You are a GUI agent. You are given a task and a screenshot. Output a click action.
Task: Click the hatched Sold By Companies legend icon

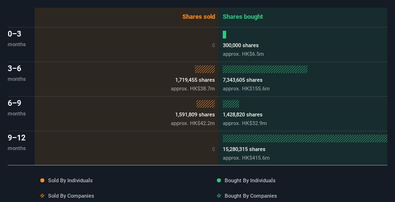tap(42, 196)
